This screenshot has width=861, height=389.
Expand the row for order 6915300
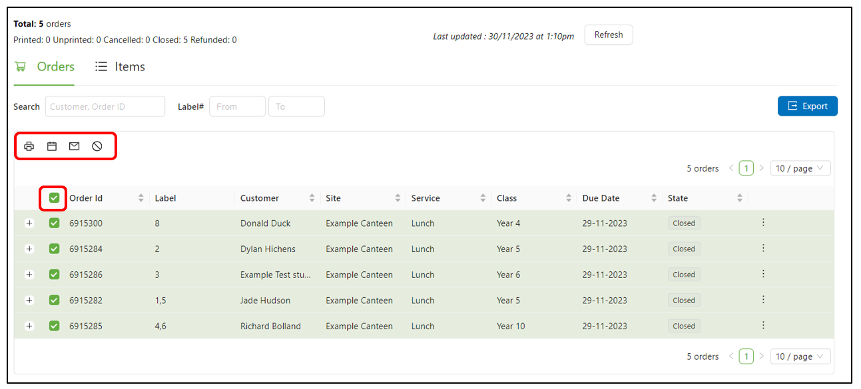(29, 223)
